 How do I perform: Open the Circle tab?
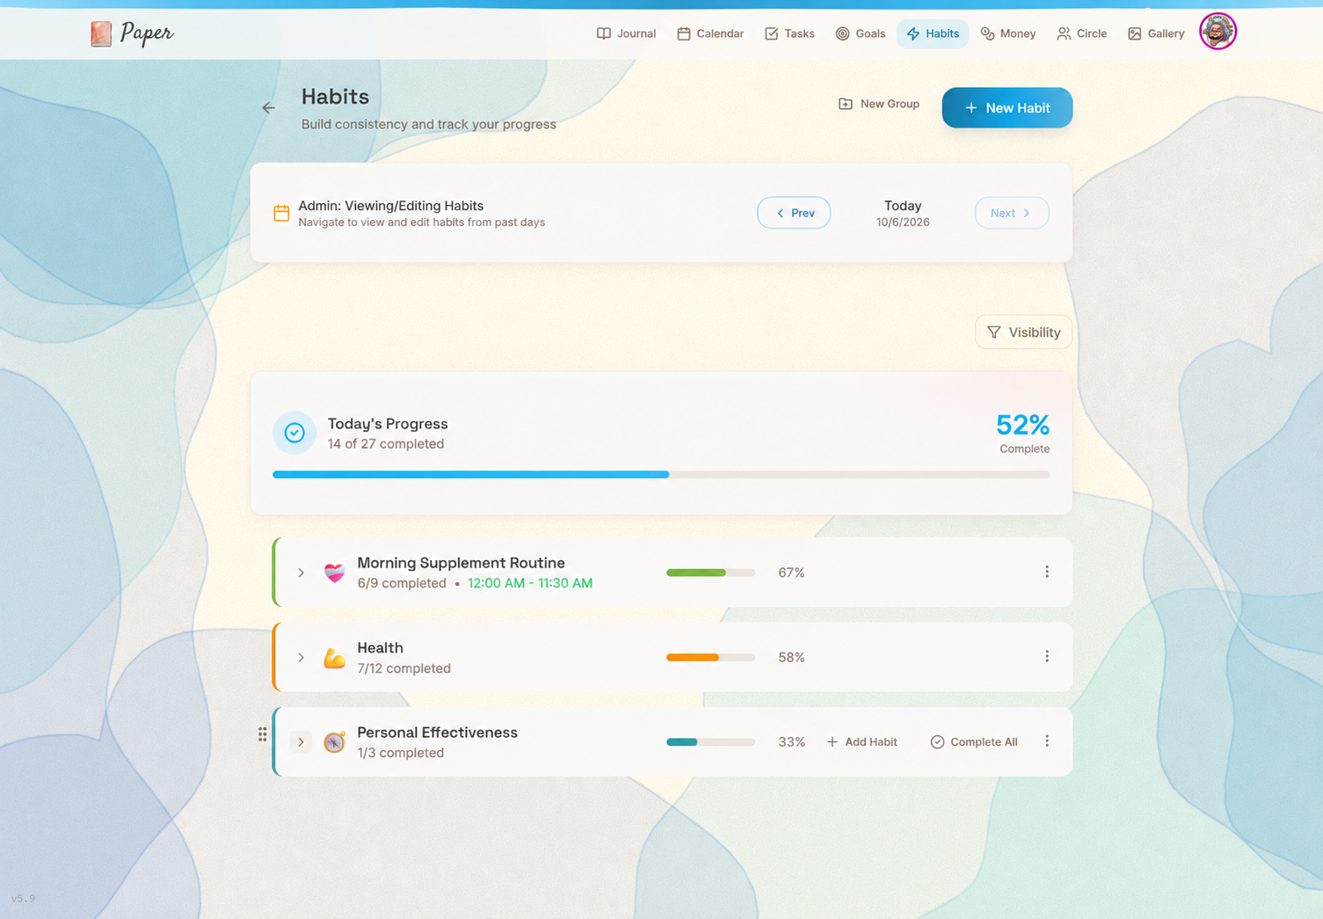click(x=1082, y=33)
